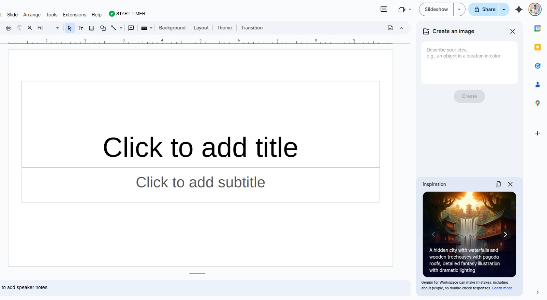Open the Transition panel

pos(252,28)
